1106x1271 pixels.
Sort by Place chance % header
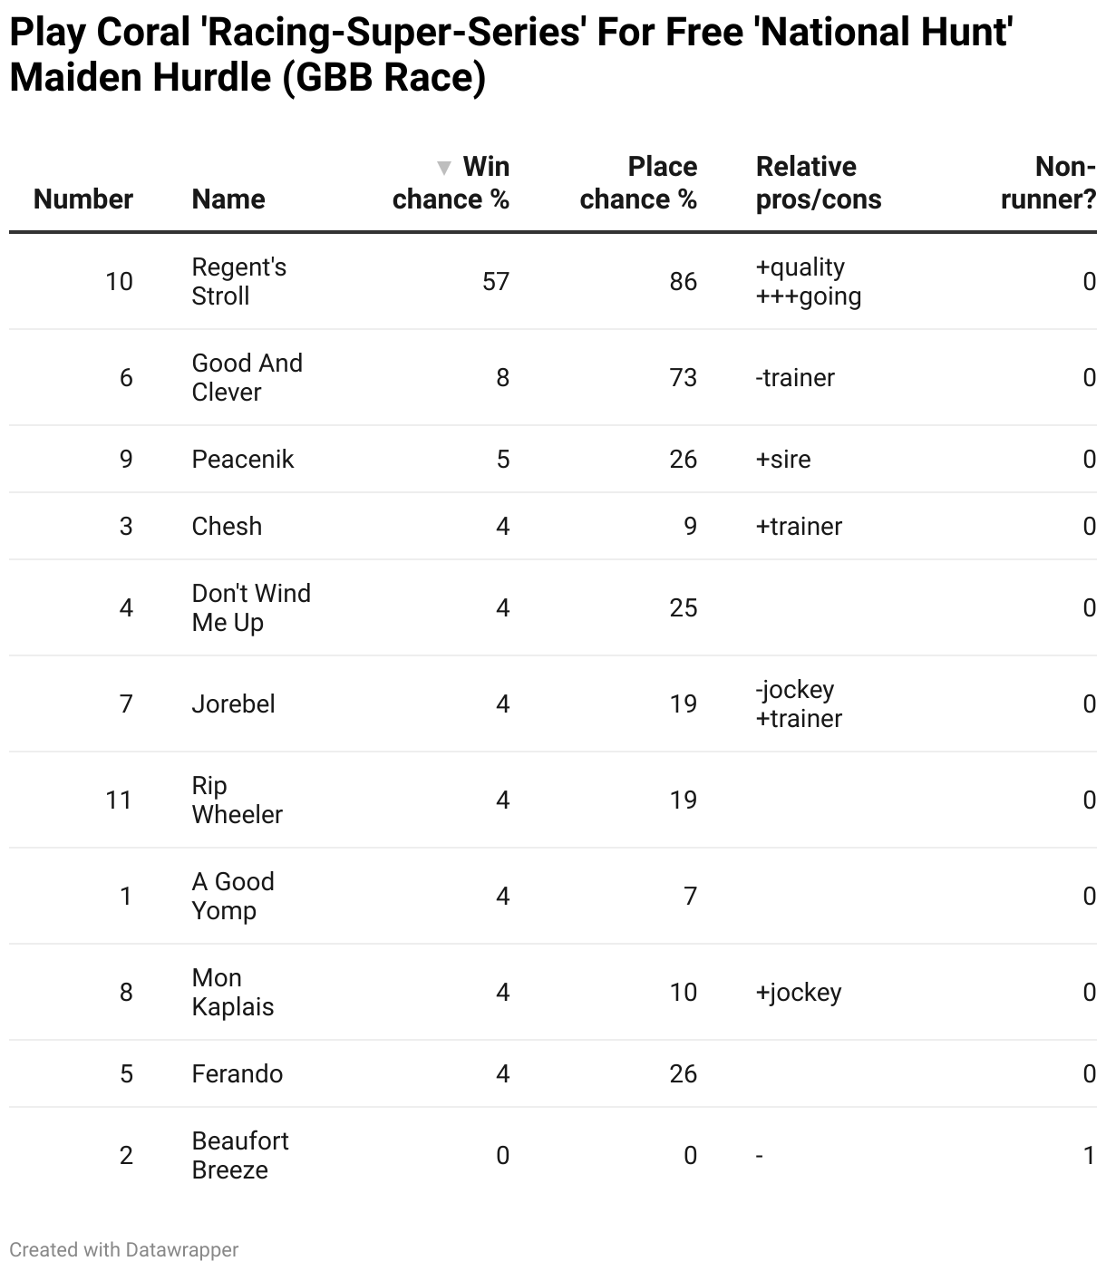(x=638, y=183)
